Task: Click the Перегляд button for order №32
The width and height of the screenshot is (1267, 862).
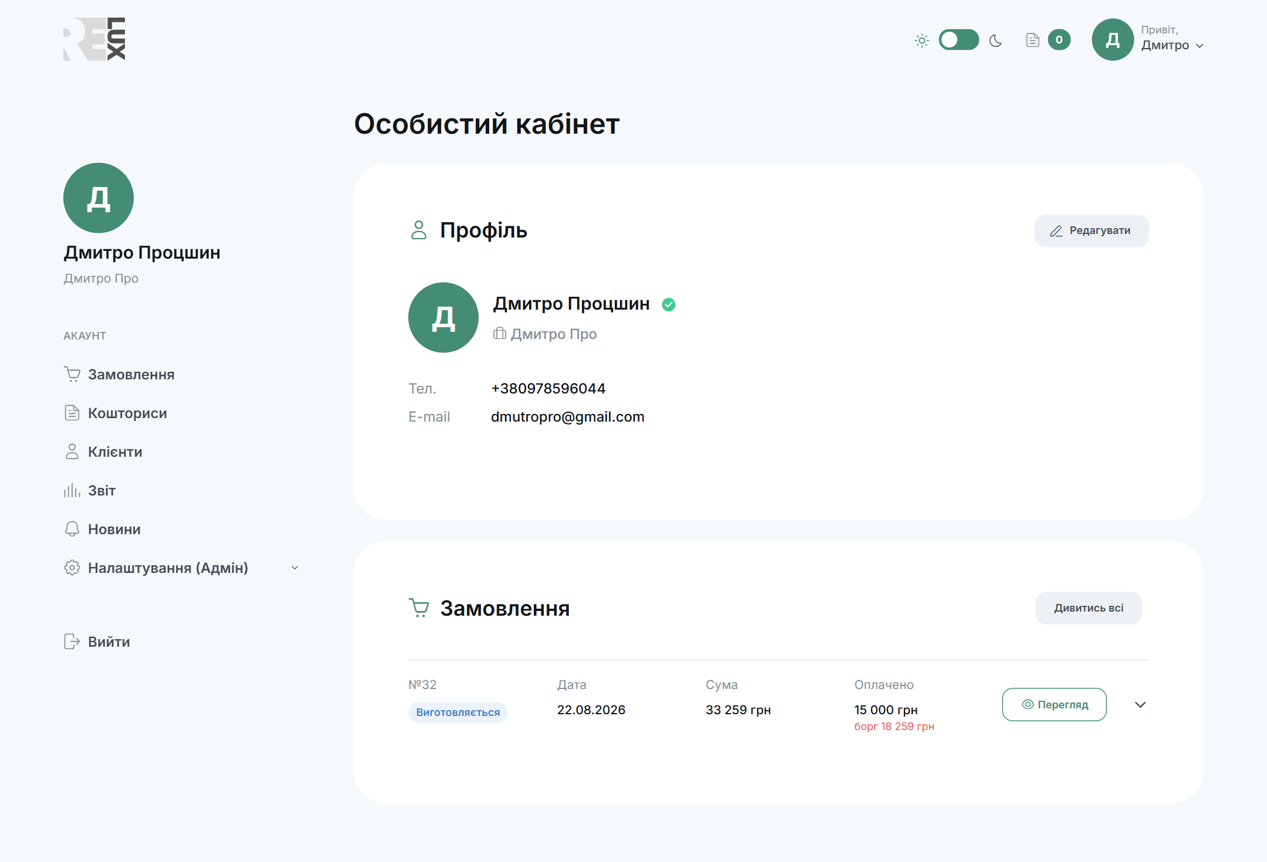Action: [x=1054, y=704]
